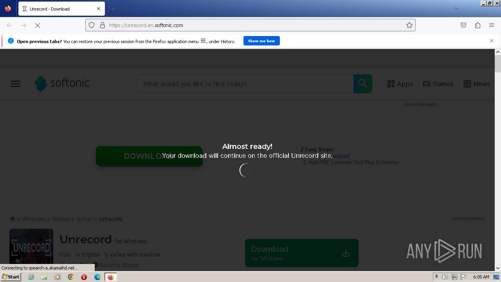Open tracking protection shield icon
501x282 pixels.
(92, 25)
